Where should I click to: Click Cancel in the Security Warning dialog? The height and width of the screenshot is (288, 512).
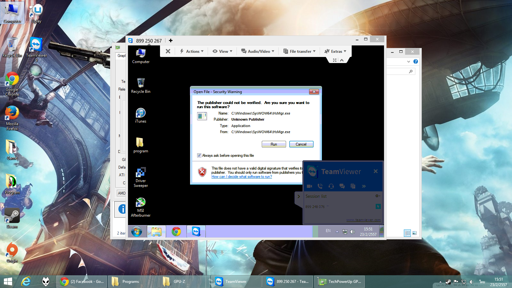(x=301, y=144)
